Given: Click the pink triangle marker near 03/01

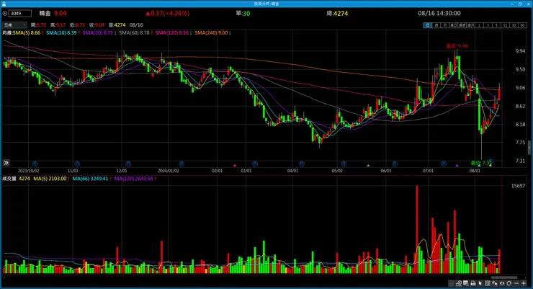Looking at the screenshot, I should (x=235, y=165).
